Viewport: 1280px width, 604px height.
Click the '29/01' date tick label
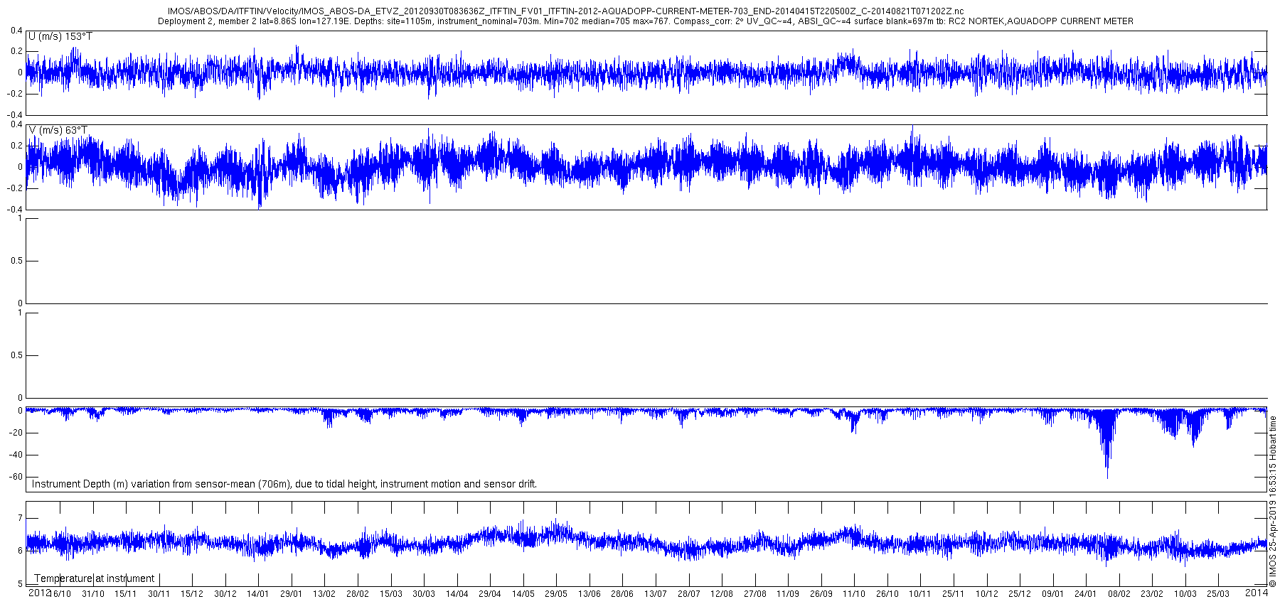pyautogui.click(x=292, y=594)
